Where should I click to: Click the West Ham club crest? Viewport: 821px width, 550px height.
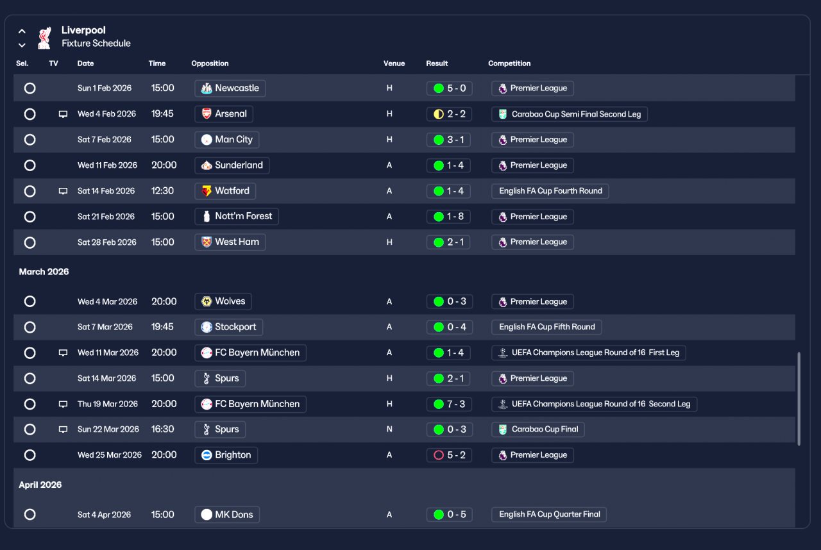point(207,242)
